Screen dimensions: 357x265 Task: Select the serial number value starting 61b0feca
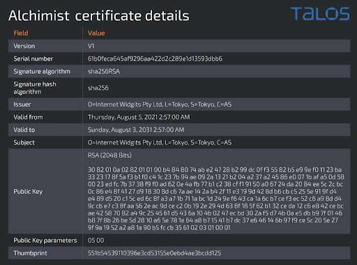click(155, 59)
